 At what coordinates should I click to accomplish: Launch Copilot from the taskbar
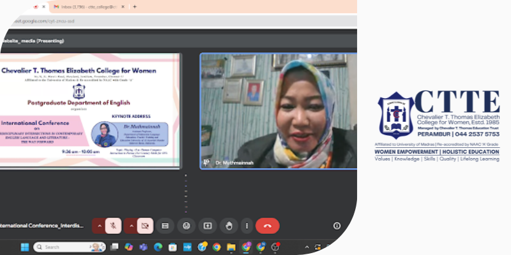coord(129,247)
